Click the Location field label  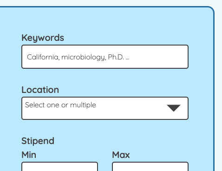pyautogui.click(x=40, y=90)
